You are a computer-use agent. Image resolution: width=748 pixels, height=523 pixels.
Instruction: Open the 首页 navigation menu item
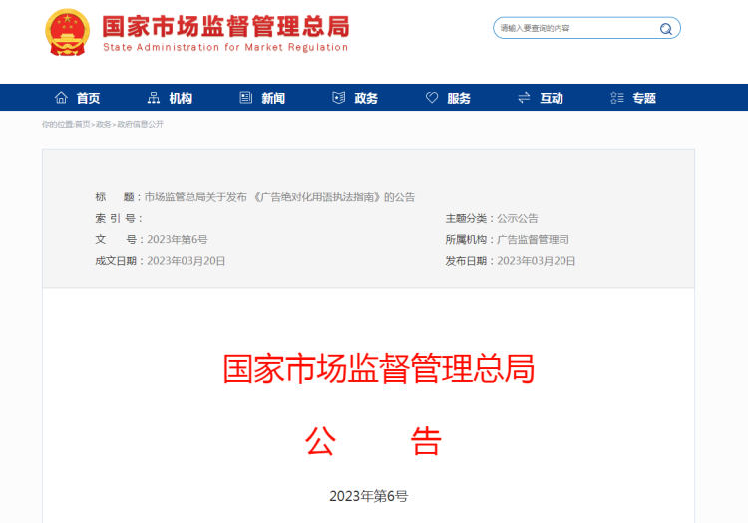pyautogui.click(x=88, y=98)
